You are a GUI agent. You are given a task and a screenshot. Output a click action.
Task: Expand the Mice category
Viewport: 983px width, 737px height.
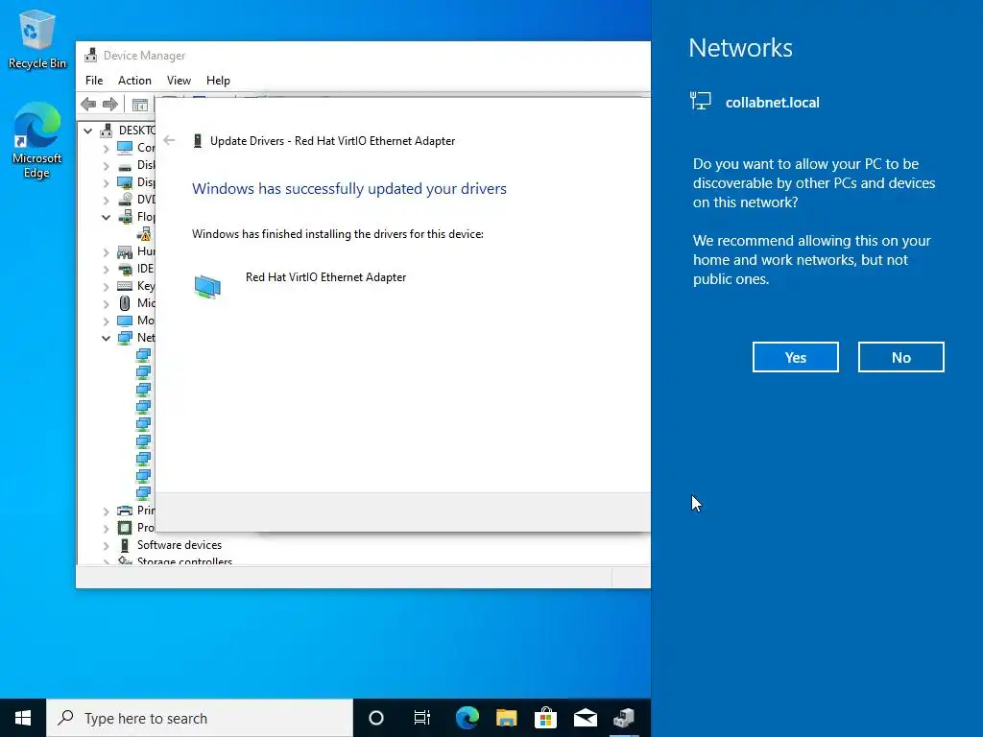click(106, 303)
